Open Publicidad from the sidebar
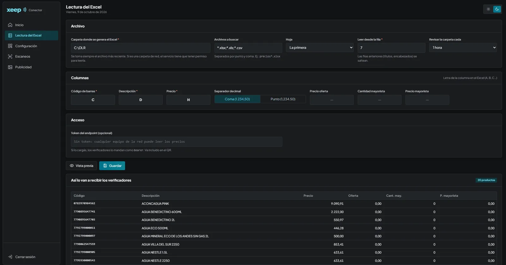The width and height of the screenshot is (506, 265). pyautogui.click(x=31, y=67)
